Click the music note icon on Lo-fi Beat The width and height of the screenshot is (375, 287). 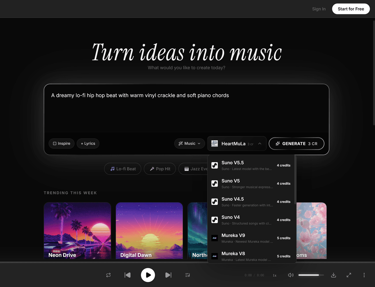[112, 169]
